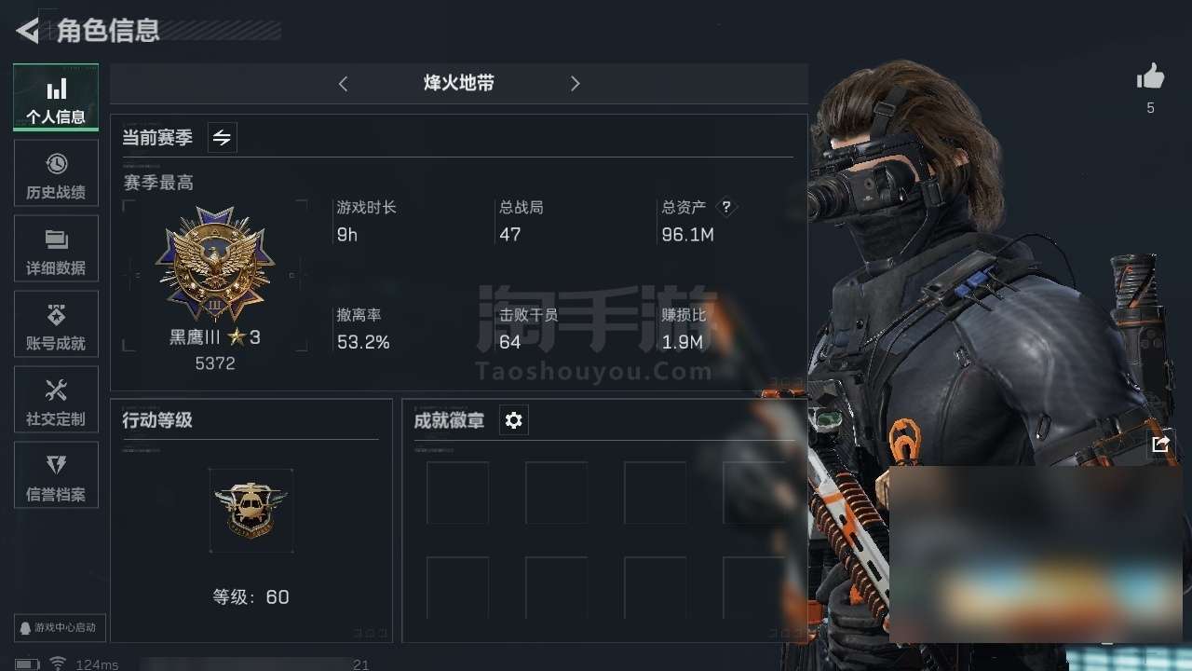The width and height of the screenshot is (1192, 671).
Task: Open the 信誉档案 reputation section
Action: (x=56, y=475)
